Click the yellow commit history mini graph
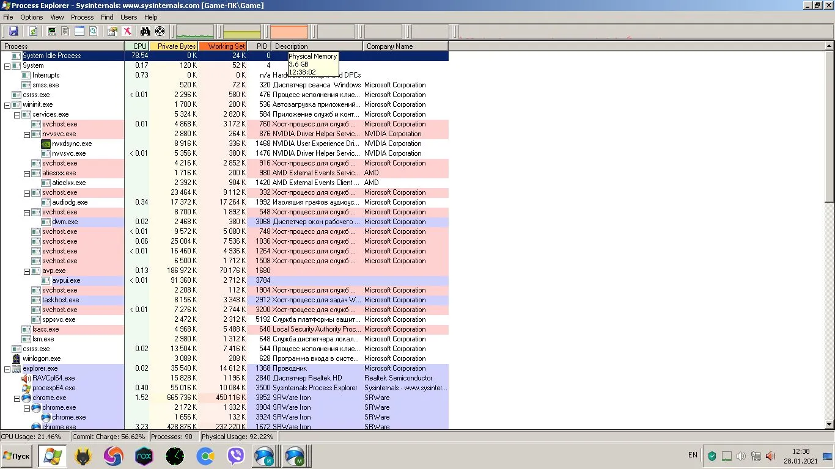 242,32
